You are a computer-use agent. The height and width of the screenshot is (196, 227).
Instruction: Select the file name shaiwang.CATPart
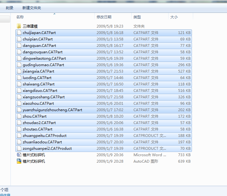click(x=38, y=84)
